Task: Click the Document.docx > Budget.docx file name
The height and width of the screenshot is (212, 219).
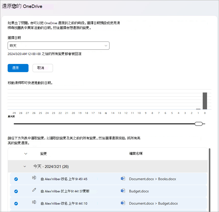Action: pyautogui.click(x=153, y=204)
